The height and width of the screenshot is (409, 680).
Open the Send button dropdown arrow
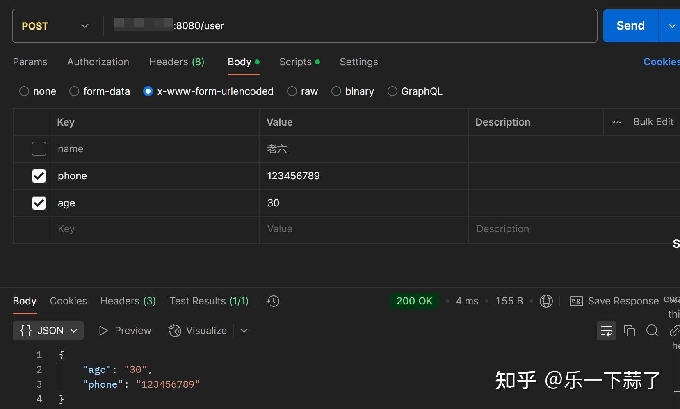pos(671,25)
